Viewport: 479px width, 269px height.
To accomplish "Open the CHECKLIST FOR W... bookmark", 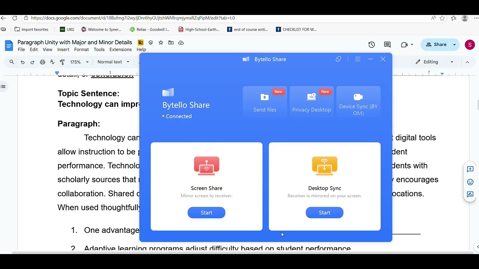I will tap(296, 30).
